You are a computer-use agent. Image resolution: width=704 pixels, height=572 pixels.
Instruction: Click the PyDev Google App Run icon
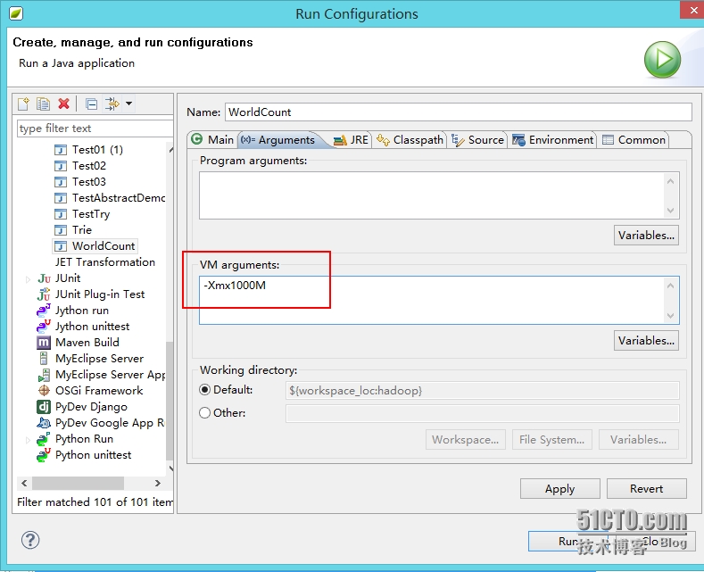coord(44,423)
